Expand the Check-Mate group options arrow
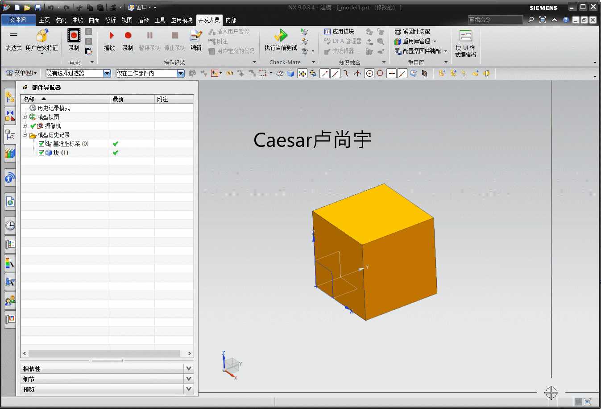Image resolution: width=601 pixels, height=409 pixels. [313, 62]
